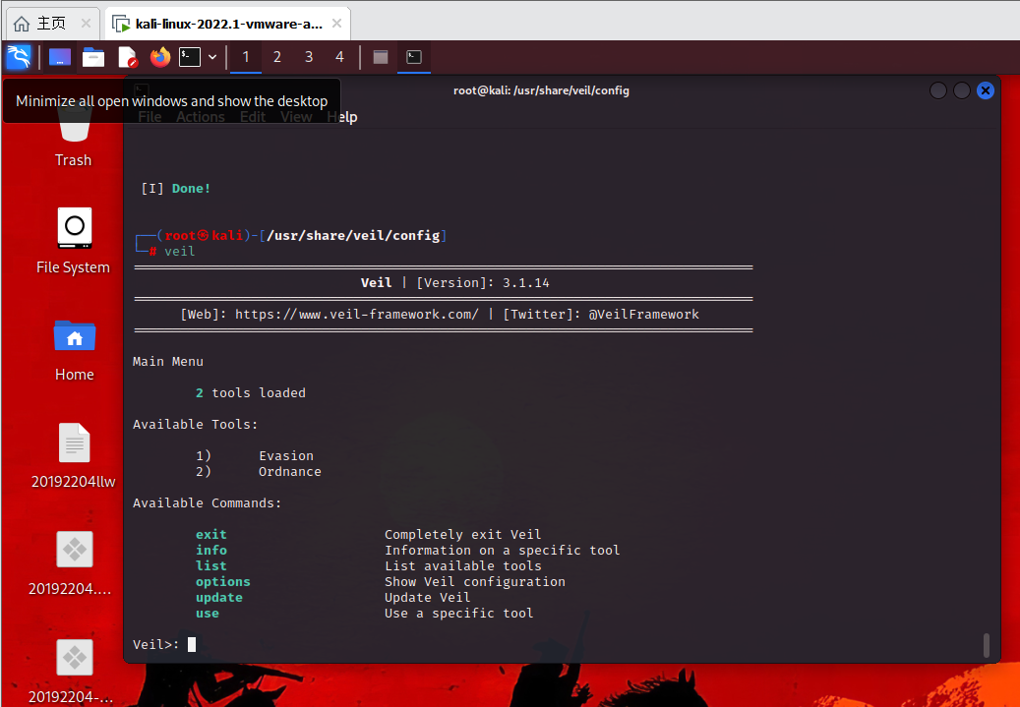Click the Use a specific tool description
The height and width of the screenshot is (707, 1020).
pos(459,614)
